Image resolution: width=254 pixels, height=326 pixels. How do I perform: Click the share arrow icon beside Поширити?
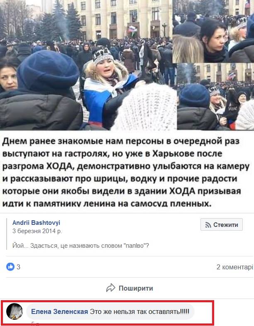(111, 288)
